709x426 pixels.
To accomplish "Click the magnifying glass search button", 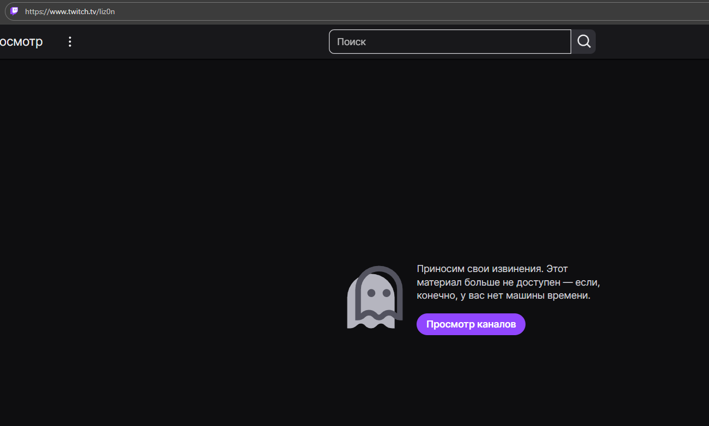I will 584,41.
